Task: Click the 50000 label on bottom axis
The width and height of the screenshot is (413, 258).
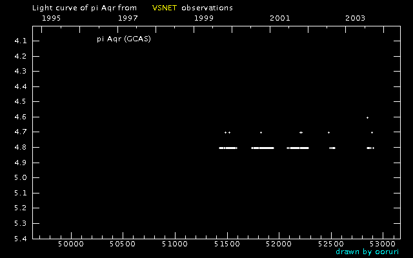Action: click(x=71, y=244)
